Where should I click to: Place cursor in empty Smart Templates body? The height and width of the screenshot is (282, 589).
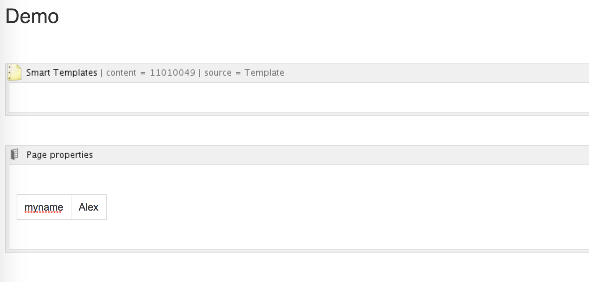(x=299, y=97)
